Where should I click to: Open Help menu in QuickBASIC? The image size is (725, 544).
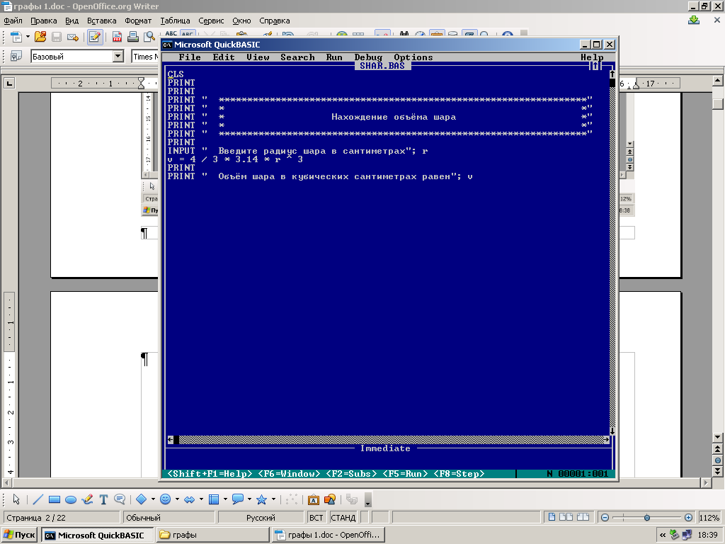(593, 57)
